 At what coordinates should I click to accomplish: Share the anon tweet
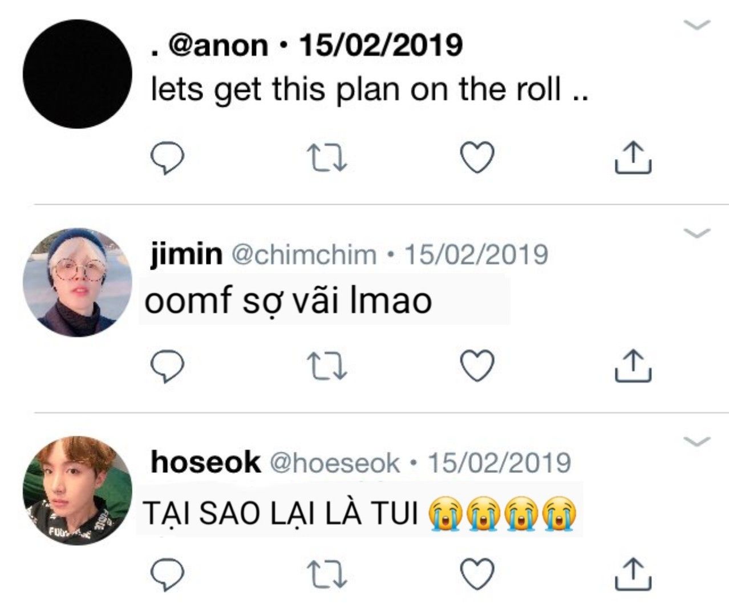pyautogui.click(x=633, y=157)
